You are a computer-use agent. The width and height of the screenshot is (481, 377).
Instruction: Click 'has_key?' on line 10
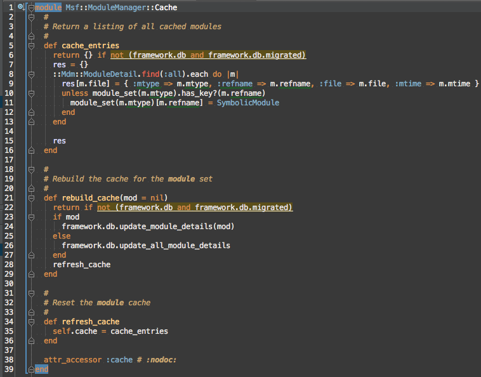[x=199, y=93]
